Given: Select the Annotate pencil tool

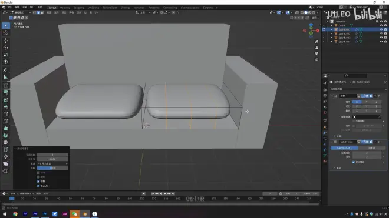Looking at the screenshot, I should (x=6, y=70).
